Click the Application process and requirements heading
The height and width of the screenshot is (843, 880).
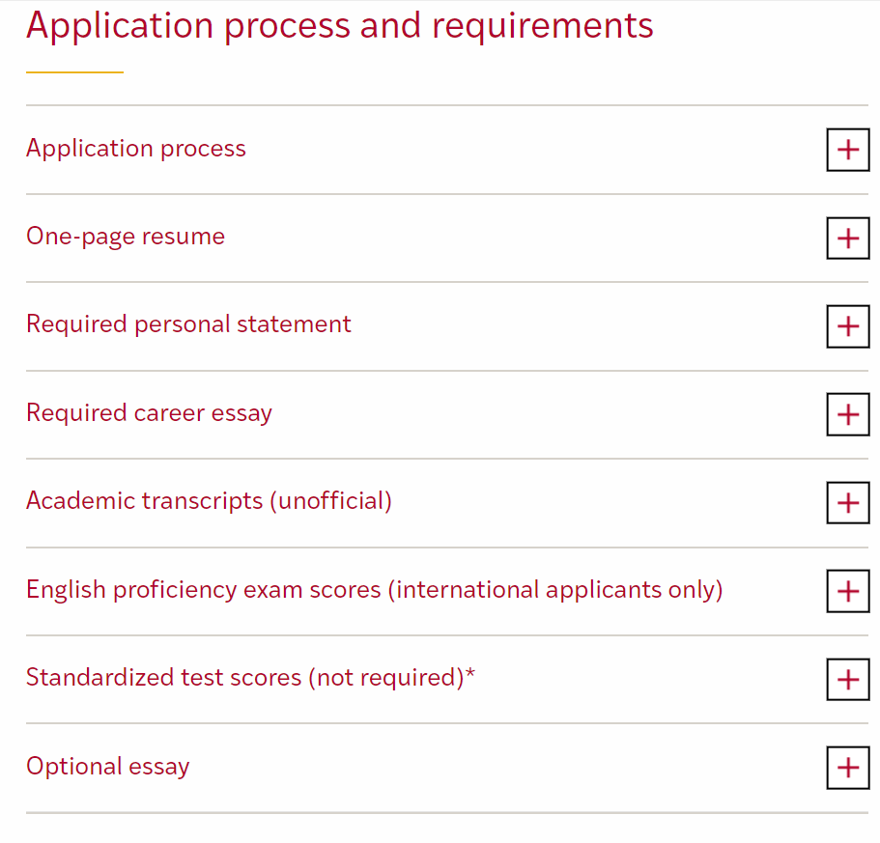[x=340, y=25]
